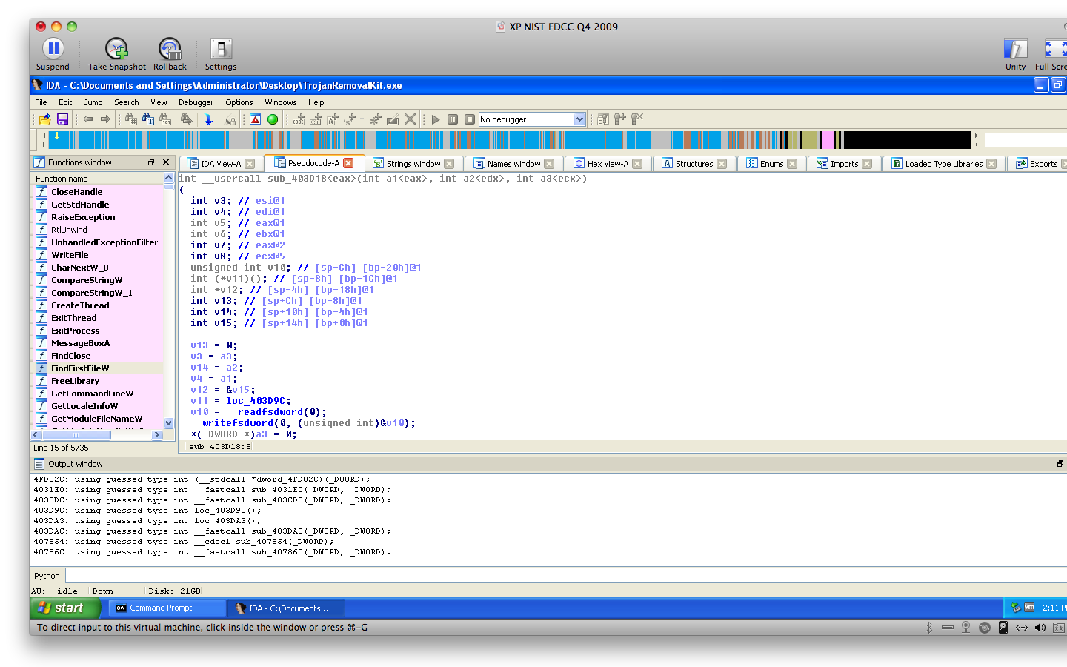Click the red warning triangle toolbar icon

click(x=254, y=119)
